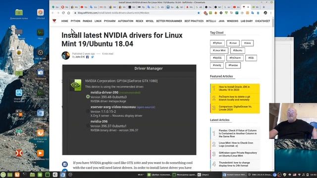This screenshot has width=317, height=178.
Task: Open new tab with plus button
Action: [x=264, y=7]
